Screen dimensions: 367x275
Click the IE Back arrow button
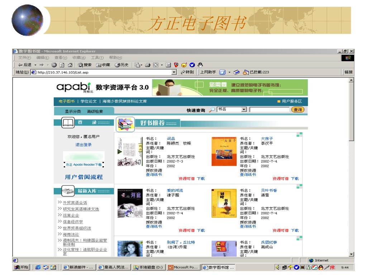click(24, 65)
